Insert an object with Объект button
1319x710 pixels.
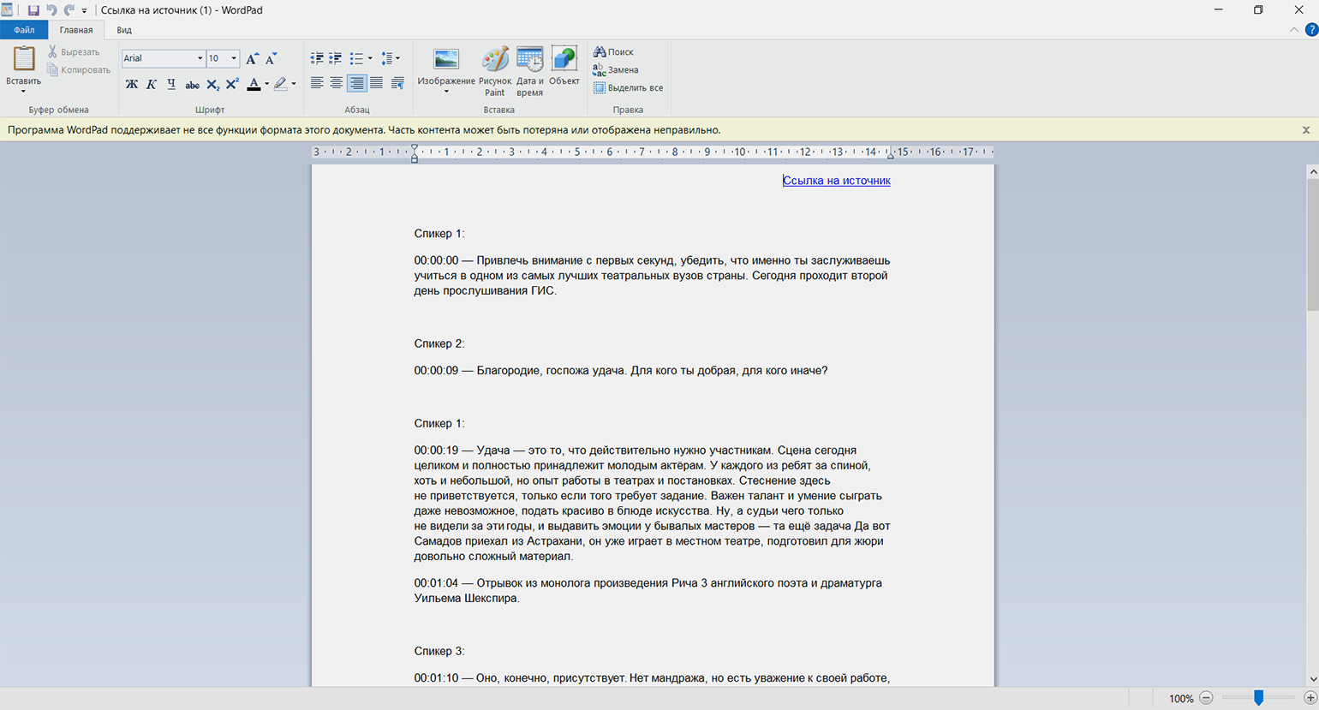pos(564,67)
